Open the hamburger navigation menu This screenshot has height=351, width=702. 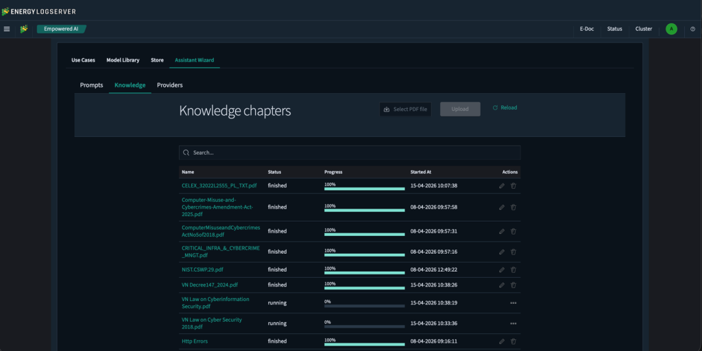[7, 29]
